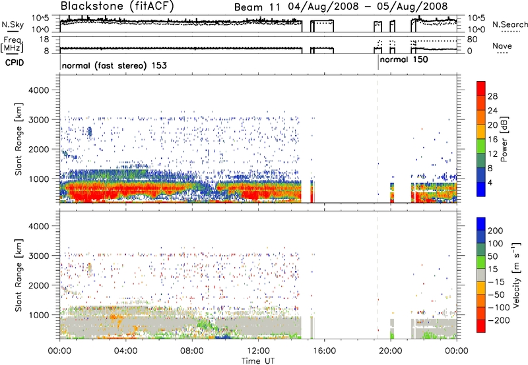
Task: Click the blue top segment of Velocity colorbar
Action: coord(481,224)
